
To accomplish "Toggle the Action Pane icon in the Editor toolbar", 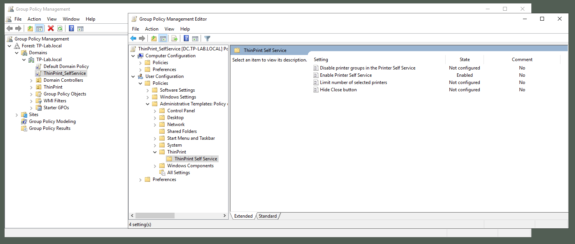I will click(195, 38).
